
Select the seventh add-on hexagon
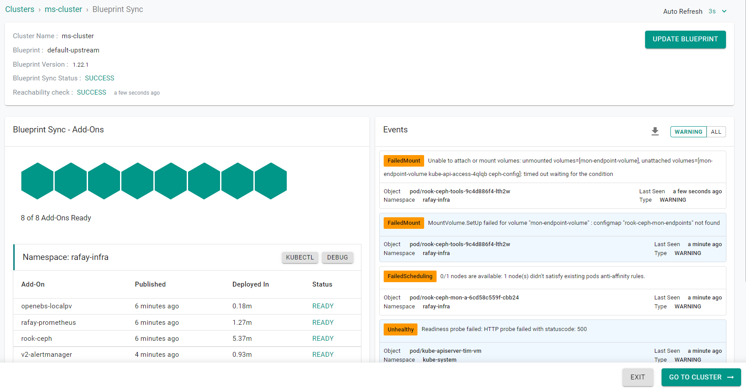coord(237,181)
